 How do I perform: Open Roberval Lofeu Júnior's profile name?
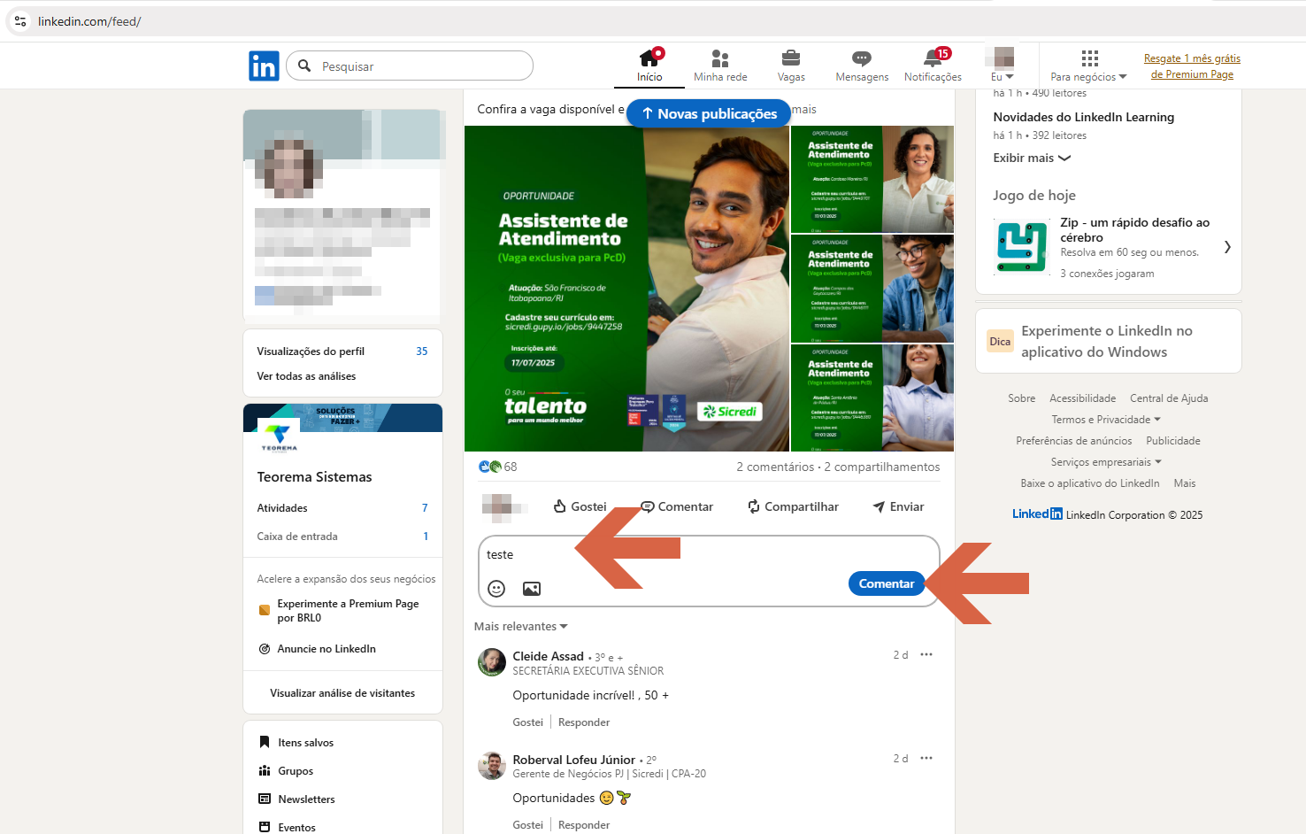click(x=573, y=760)
